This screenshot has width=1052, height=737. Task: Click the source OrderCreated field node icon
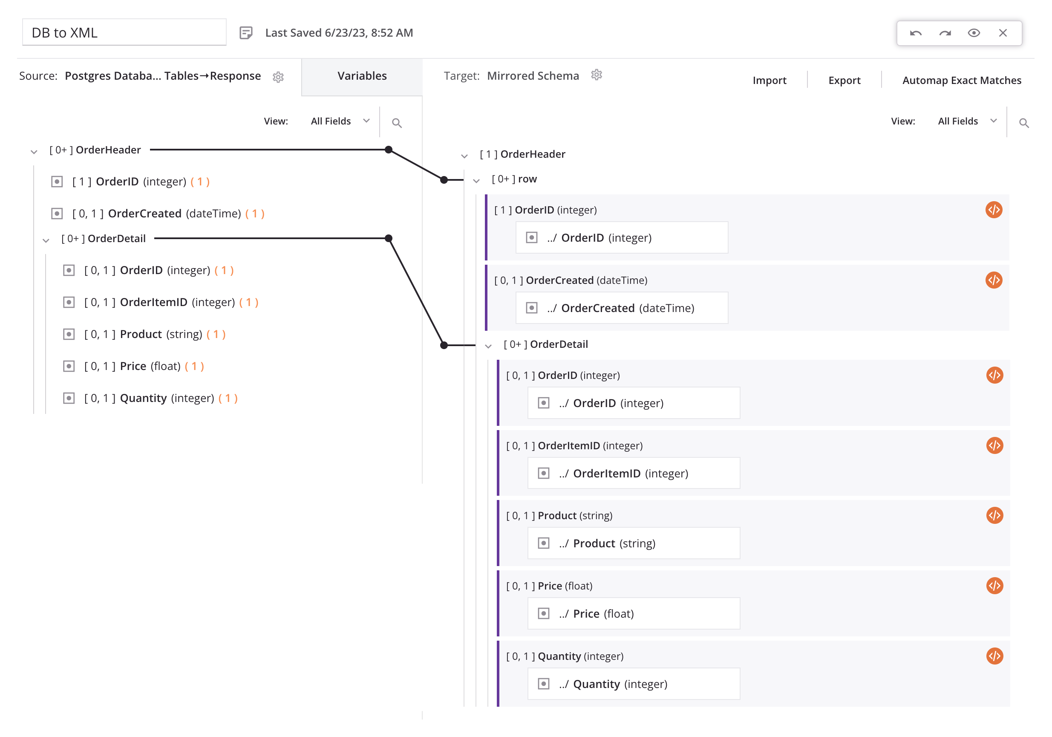pos(57,214)
